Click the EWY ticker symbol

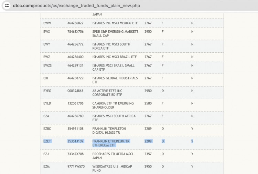(47, 44)
